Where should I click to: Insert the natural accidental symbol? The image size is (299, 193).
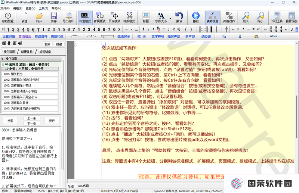tap(153, 29)
